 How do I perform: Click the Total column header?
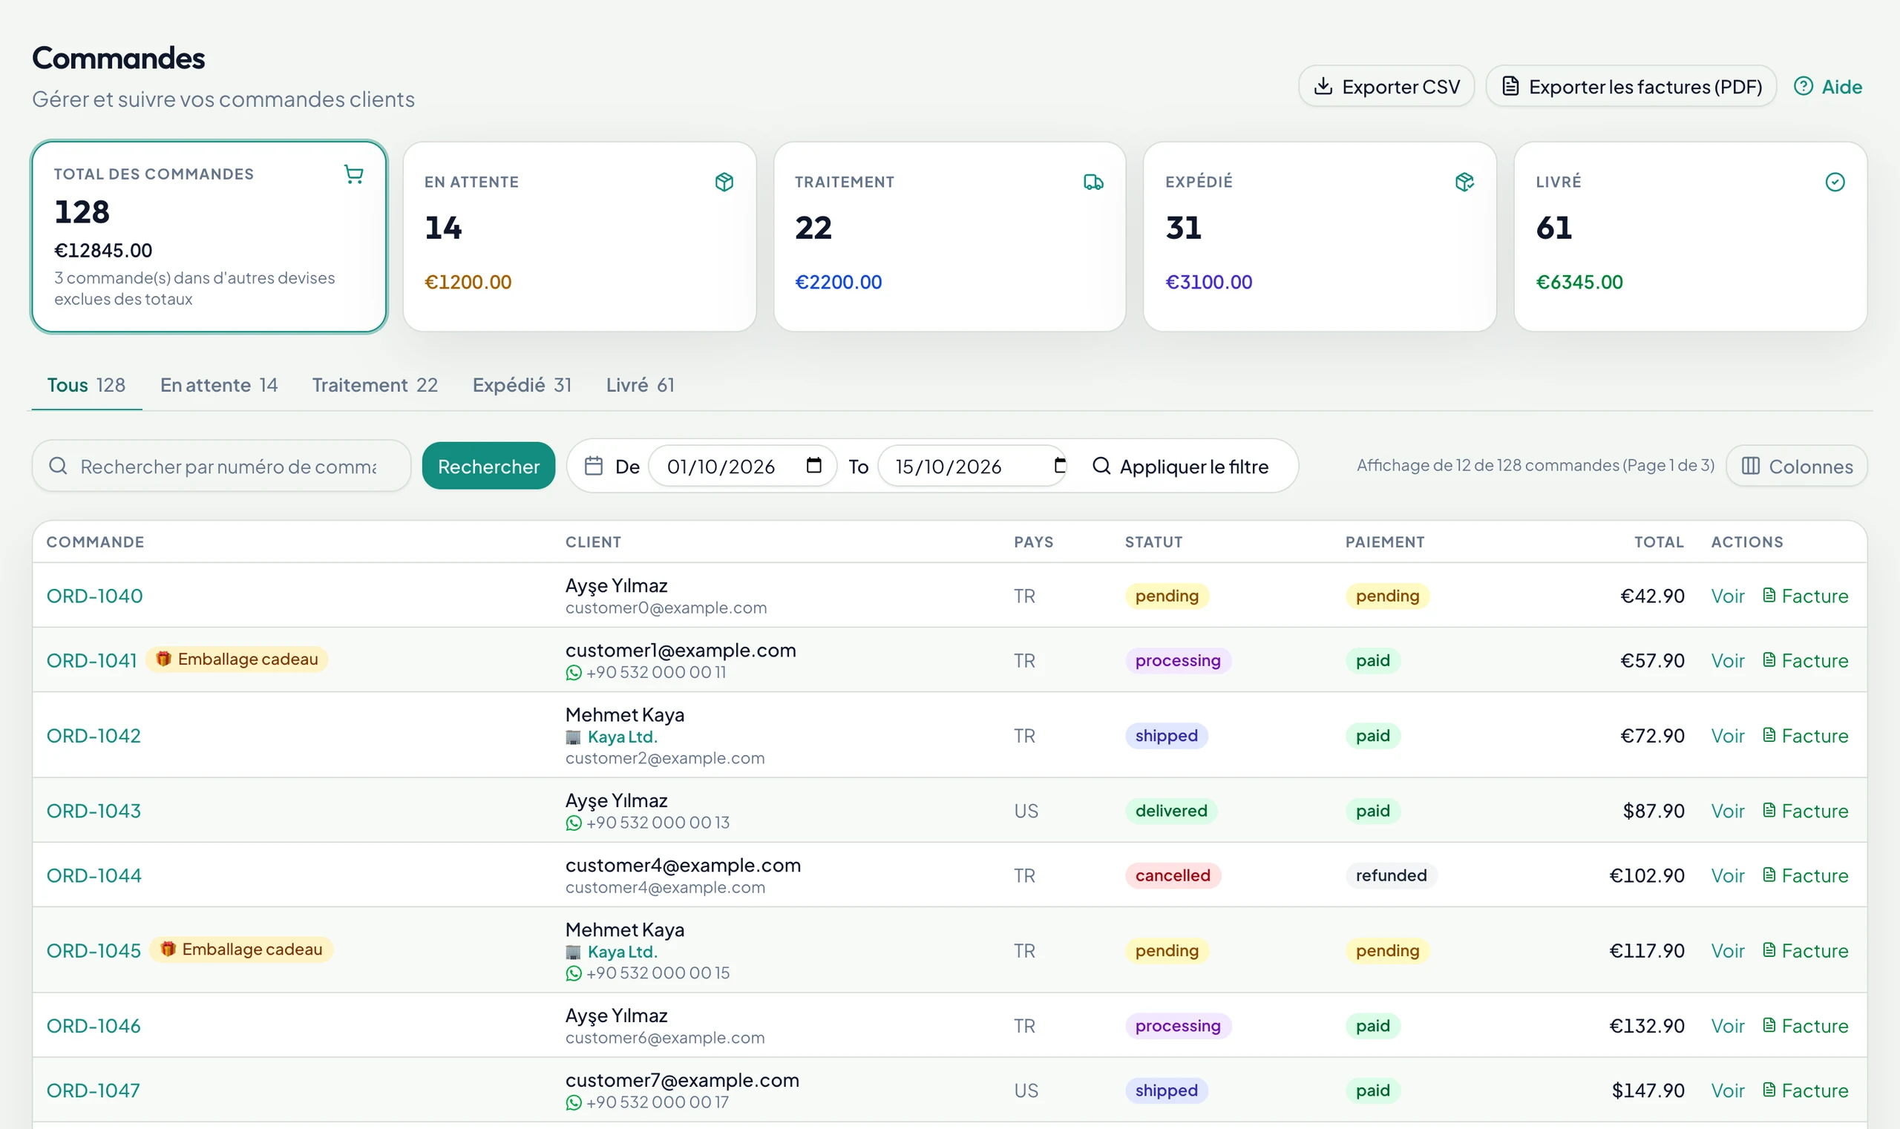(x=1659, y=542)
